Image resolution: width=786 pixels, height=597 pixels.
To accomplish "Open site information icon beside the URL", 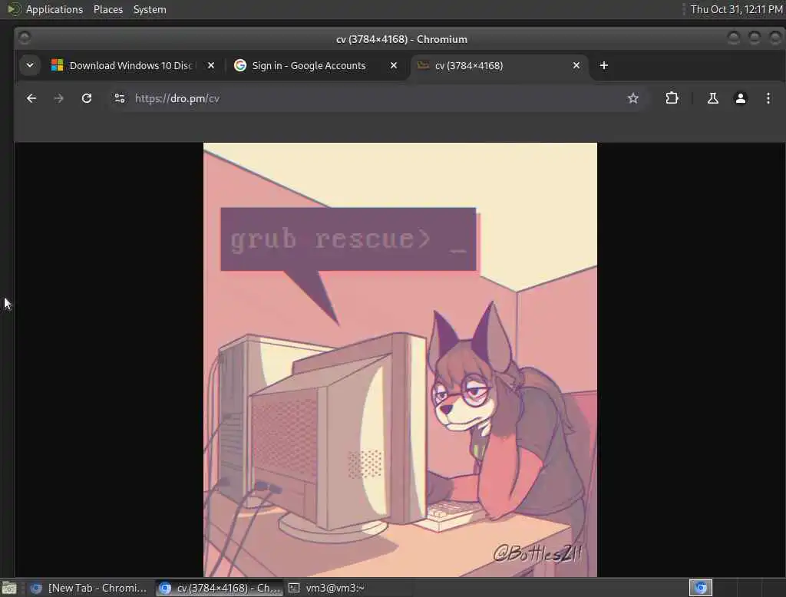I will tap(119, 98).
